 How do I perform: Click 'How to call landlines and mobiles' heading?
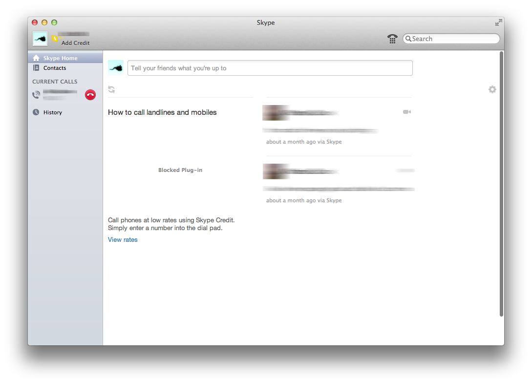click(x=162, y=112)
